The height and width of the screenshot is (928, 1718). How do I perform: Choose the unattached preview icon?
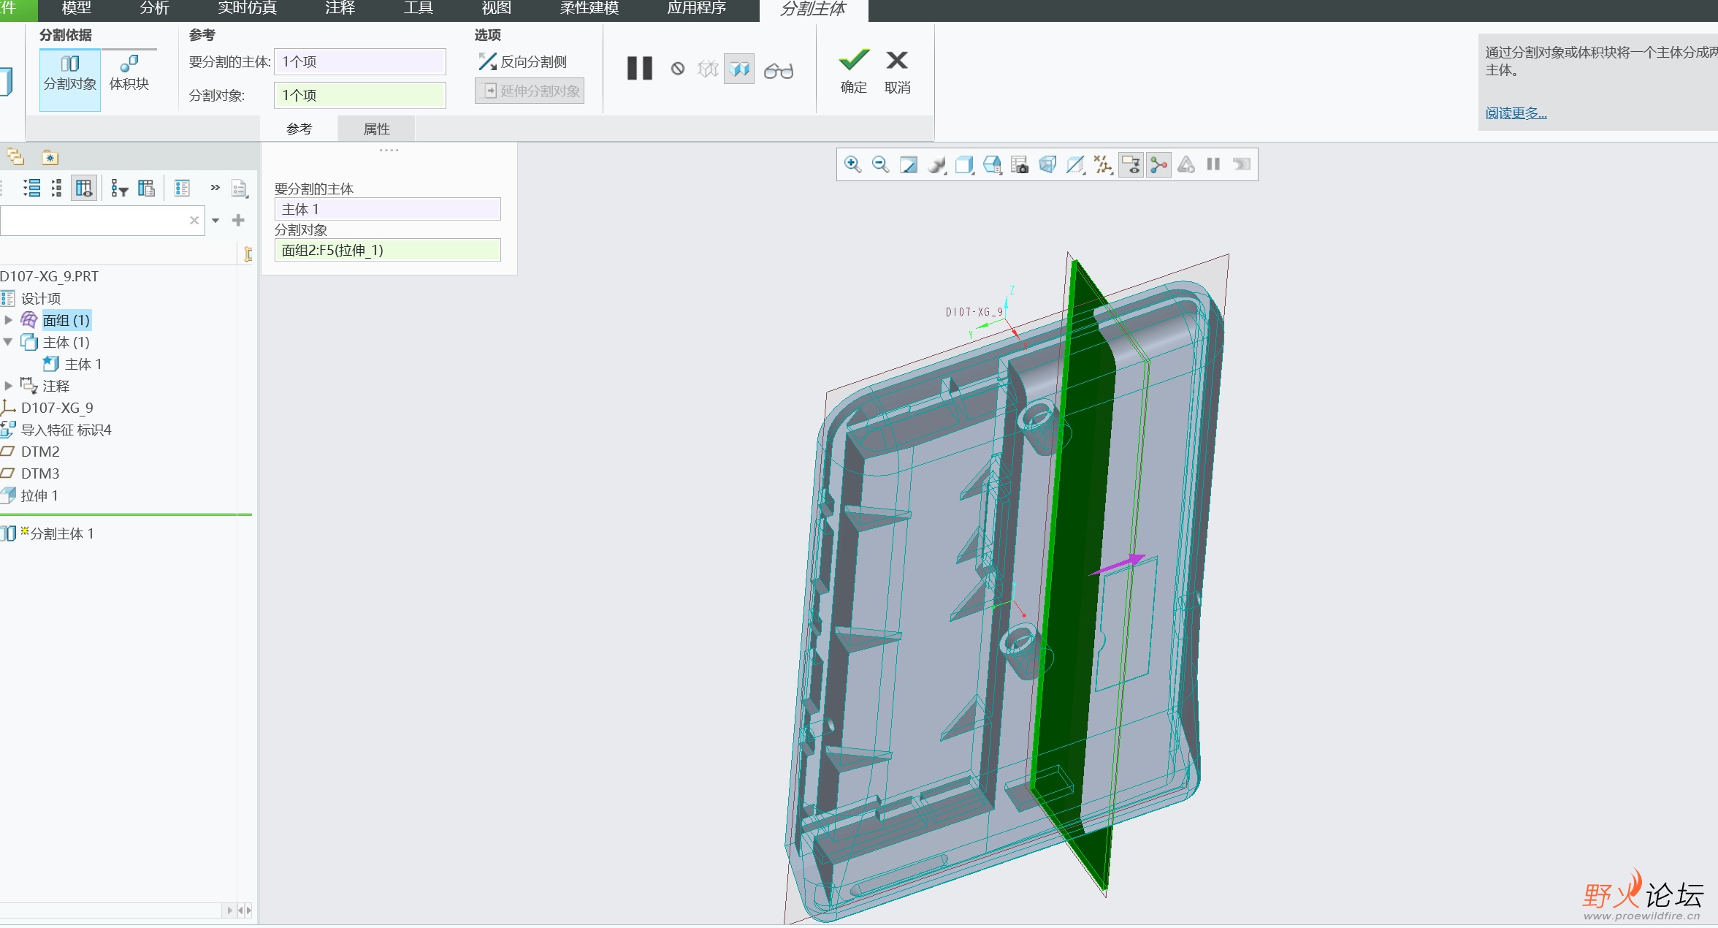coord(708,69)
